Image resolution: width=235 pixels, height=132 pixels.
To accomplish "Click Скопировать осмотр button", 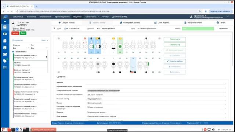I will pos(130,23).
